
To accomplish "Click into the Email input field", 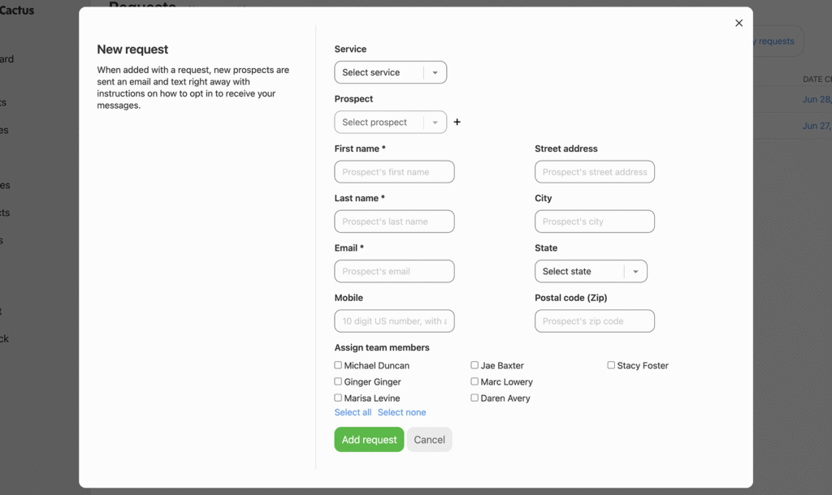I will 394,272.
